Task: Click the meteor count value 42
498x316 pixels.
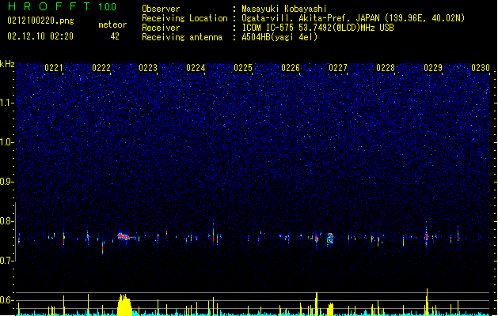Action: coord(115,36)
